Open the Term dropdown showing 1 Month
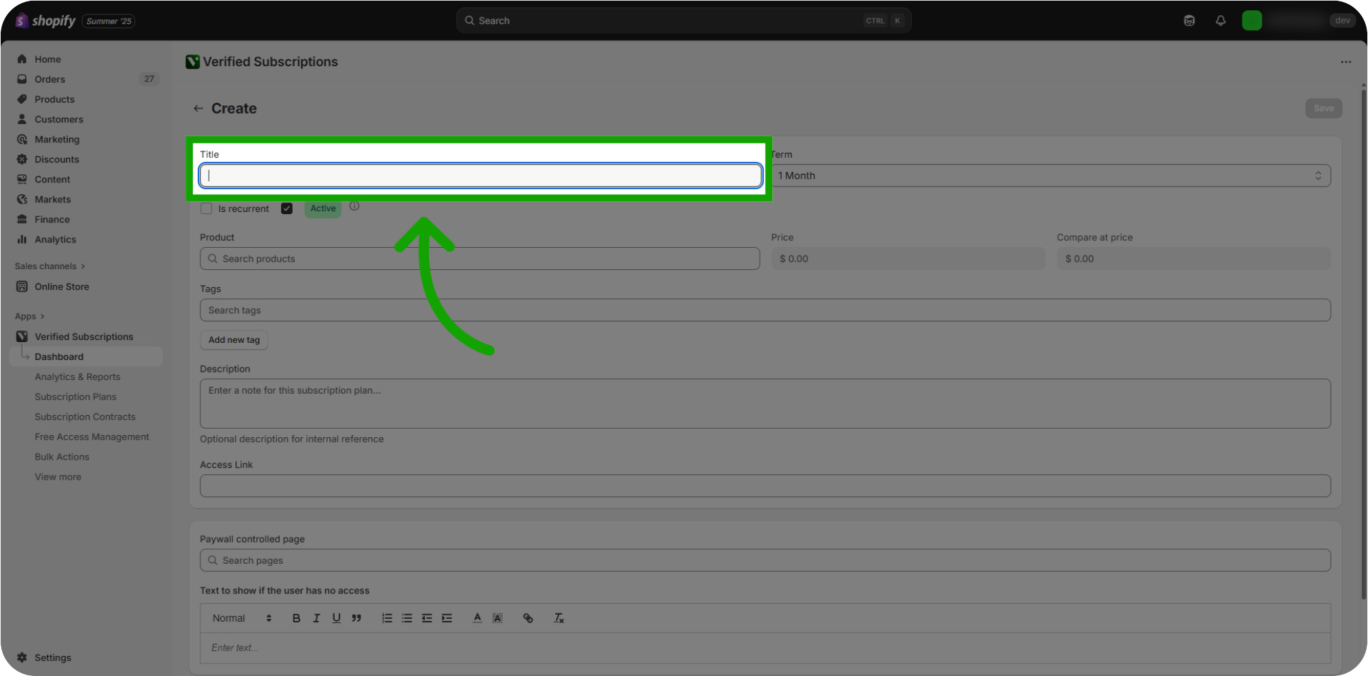The width and height of the screenshot is (1368, 676). [x=1051, y=176]
